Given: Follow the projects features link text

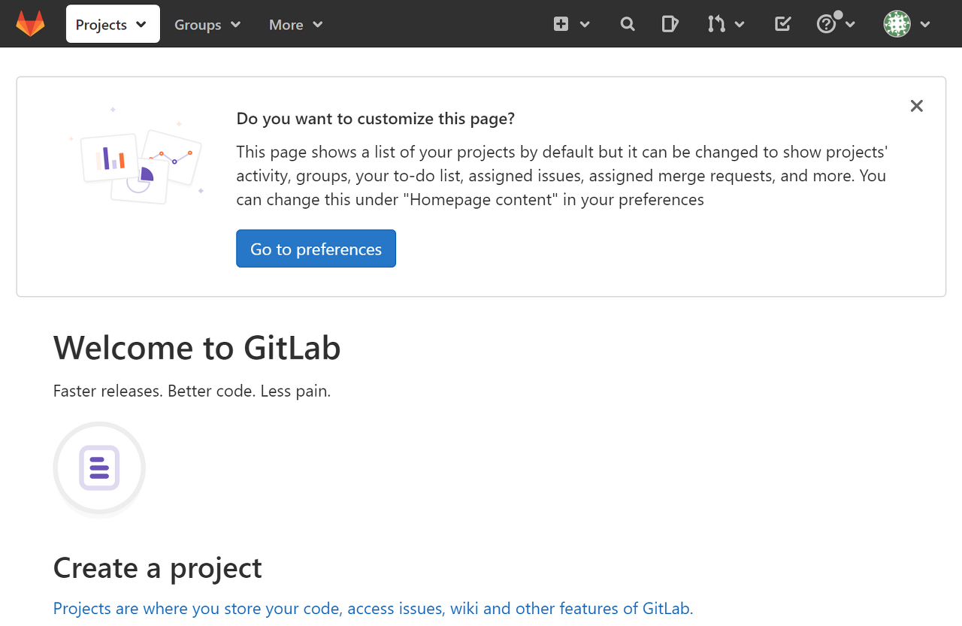Looking at the screenshot, I should coord(372,608).
